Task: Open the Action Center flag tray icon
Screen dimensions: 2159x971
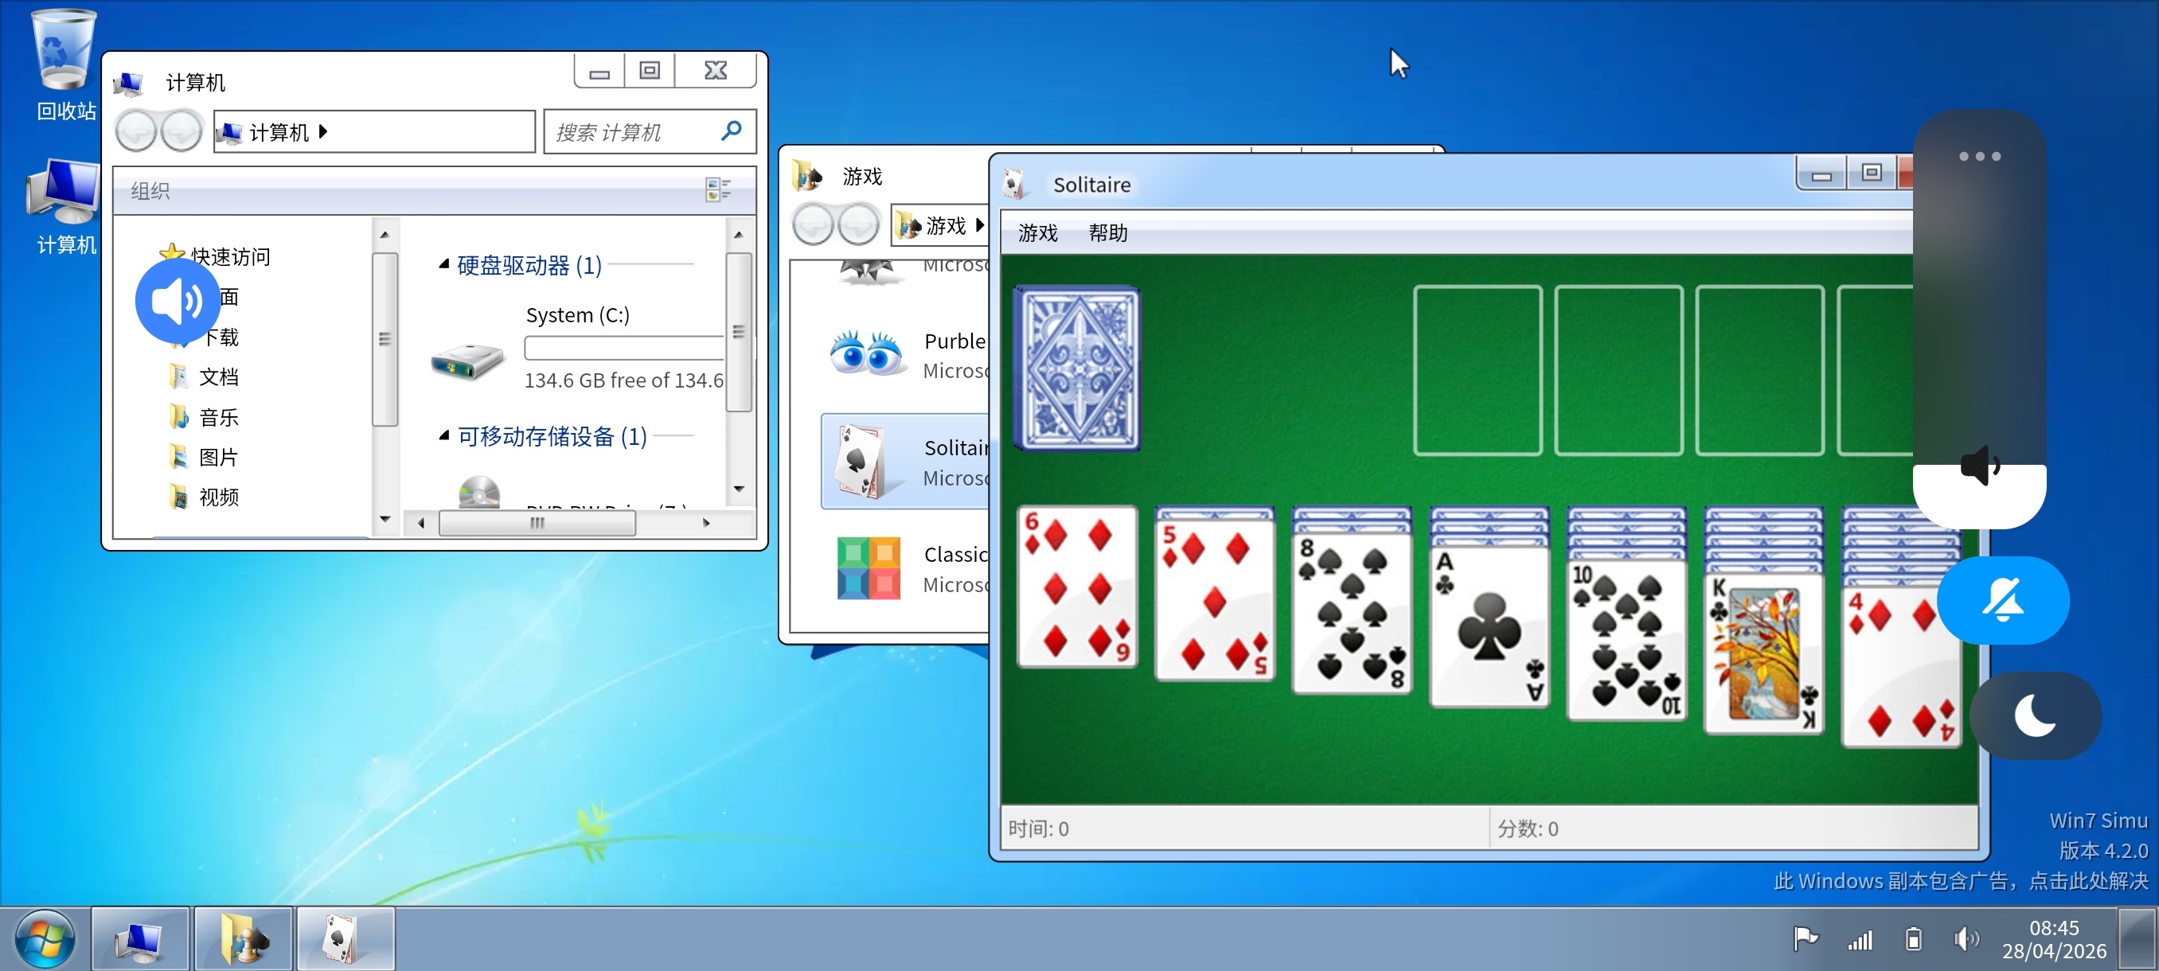Action: click(1806, 938)
